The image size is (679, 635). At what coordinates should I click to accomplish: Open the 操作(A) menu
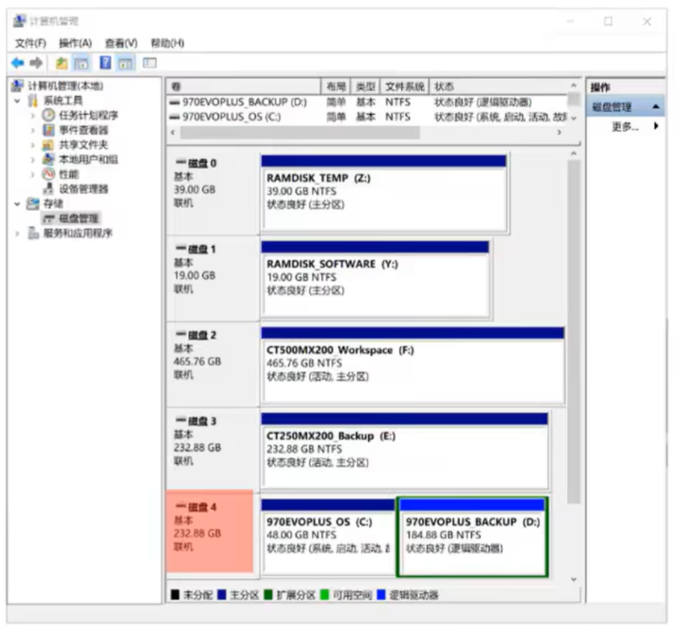coord(75,43)
